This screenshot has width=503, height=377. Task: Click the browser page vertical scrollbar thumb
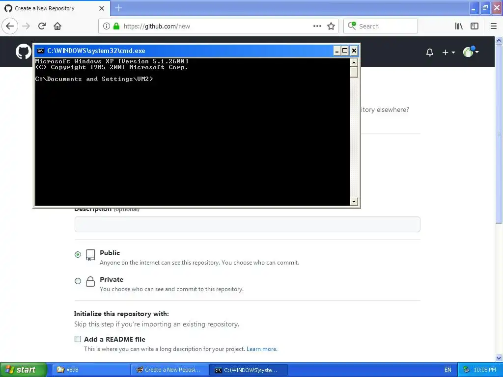click(x=499, y=134)
